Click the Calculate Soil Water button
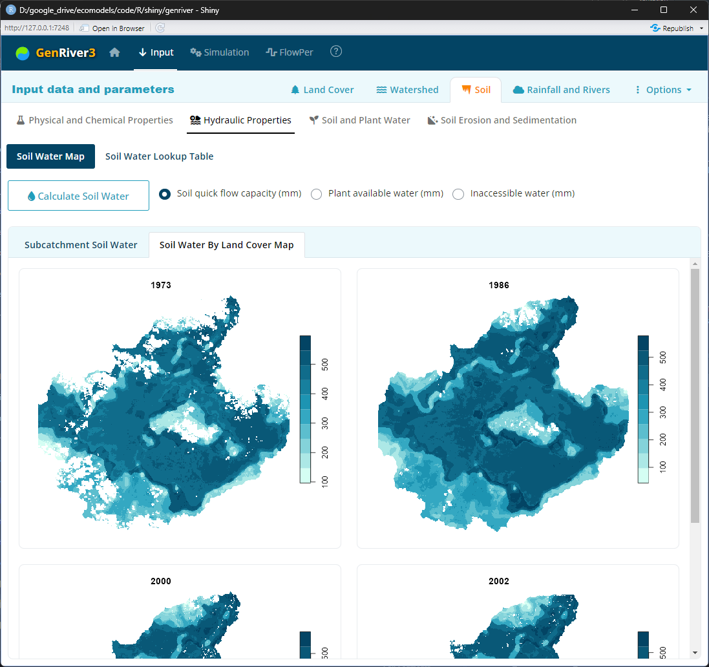709x667 pixels. pos(79,196)
